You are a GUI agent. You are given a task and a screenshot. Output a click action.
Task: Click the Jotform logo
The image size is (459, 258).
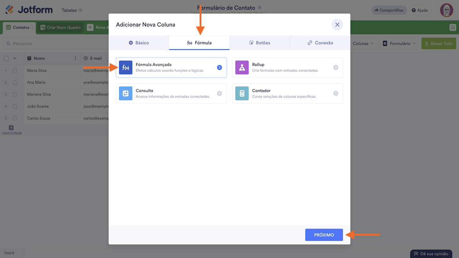29,10
